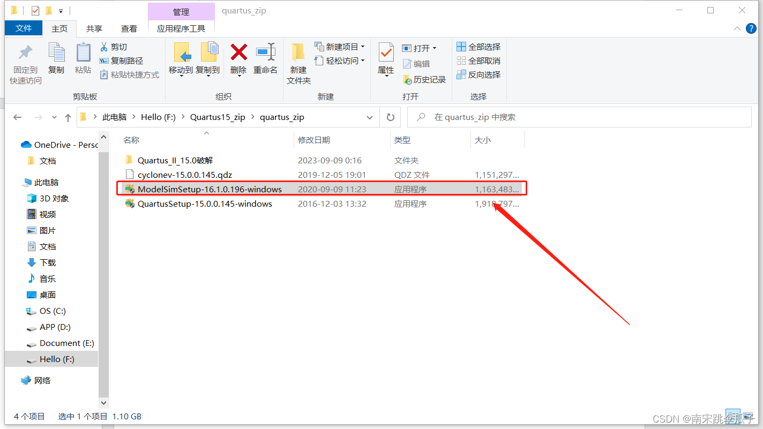Click Paste shortcut (粘贴快捷方式)
This screenshot has width=763, height=429.
click(130, 75)
